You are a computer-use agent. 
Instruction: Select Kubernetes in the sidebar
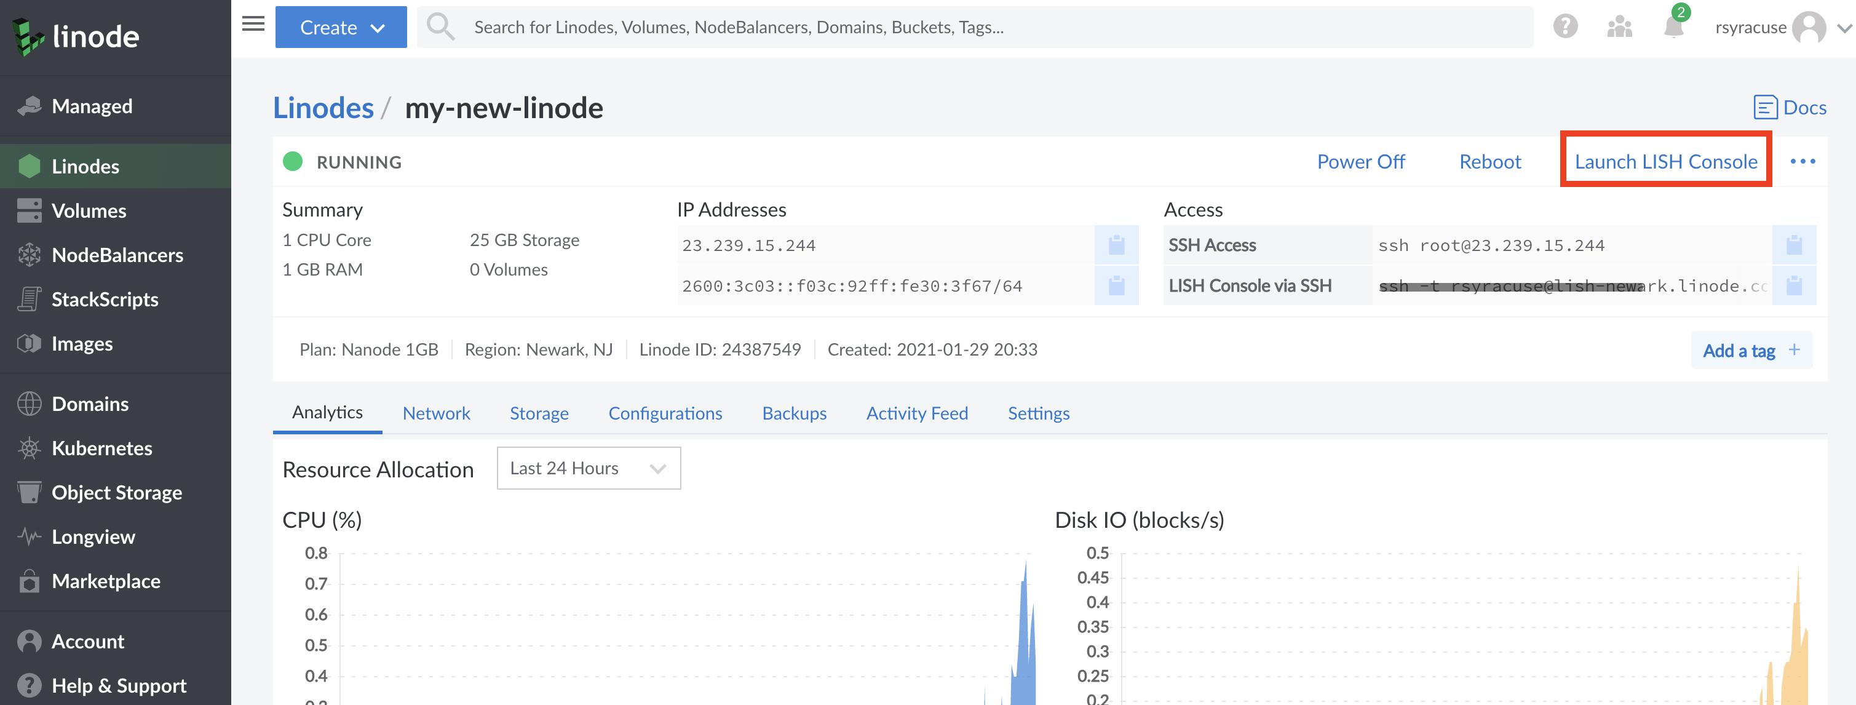click(101, 448)
